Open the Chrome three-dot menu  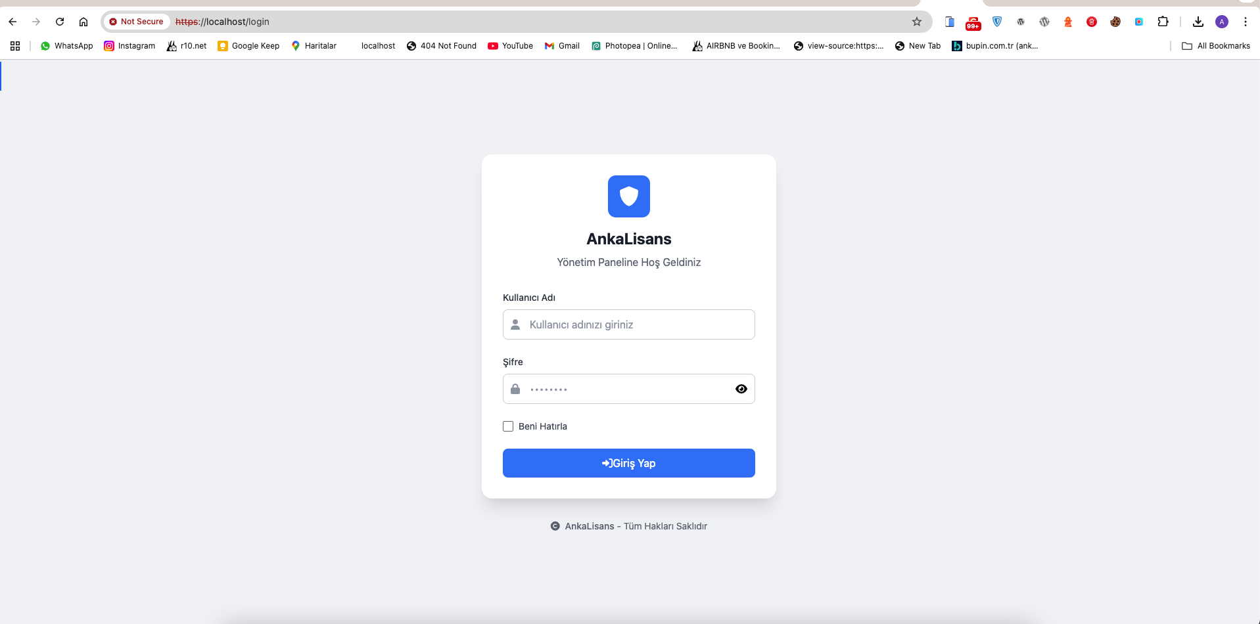[1245, 22]
